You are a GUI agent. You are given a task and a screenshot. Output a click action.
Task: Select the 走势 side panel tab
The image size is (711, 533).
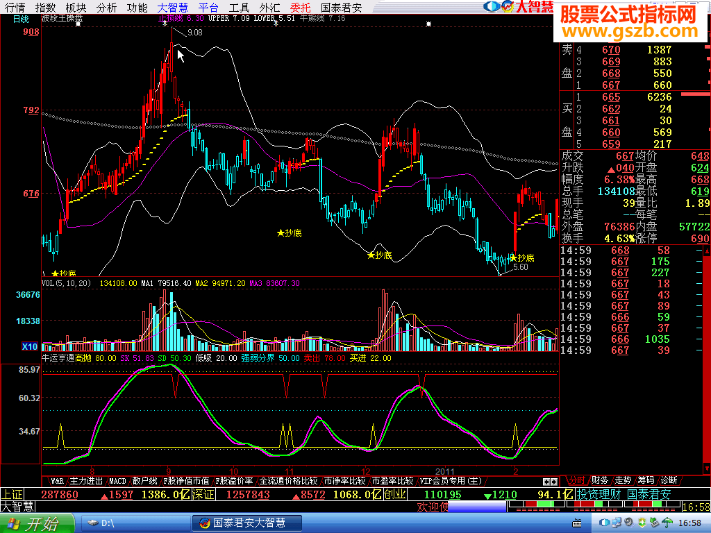[x=623, y=480]
